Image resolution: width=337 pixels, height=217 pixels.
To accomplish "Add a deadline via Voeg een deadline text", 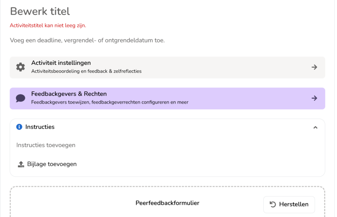I will click(x=87, y=40).
